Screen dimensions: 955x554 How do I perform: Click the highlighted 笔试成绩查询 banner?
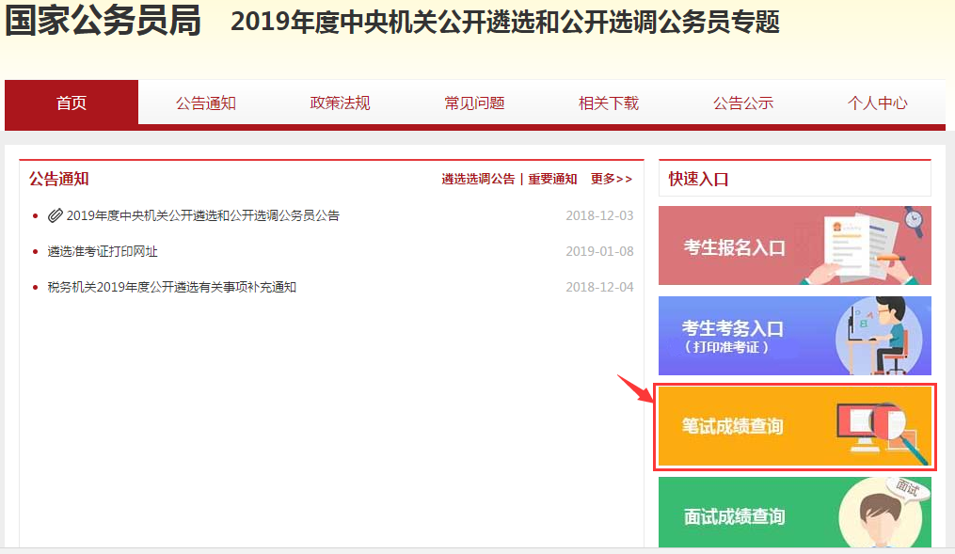[x=793, y=425]
